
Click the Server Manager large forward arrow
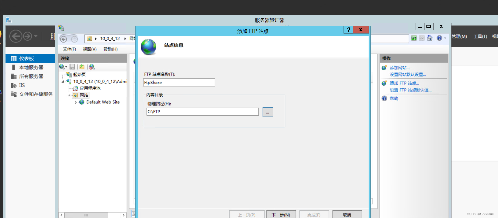(28, 36)
